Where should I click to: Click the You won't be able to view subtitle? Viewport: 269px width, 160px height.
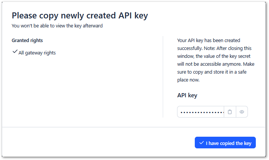tap(57, 26)
